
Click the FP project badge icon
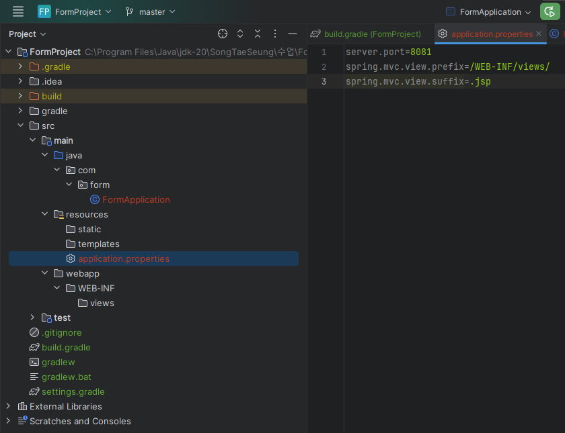click(x=44, y=11)
